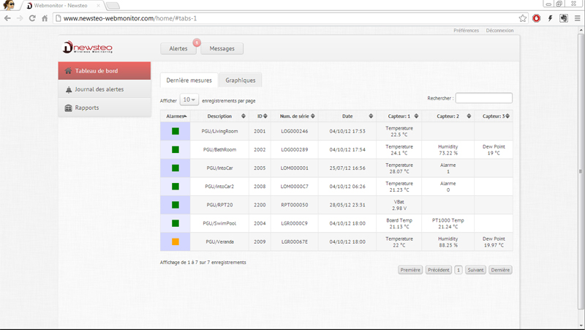Click the user avatar icon in title bar
585x330 pixels.
pos(9,5)
